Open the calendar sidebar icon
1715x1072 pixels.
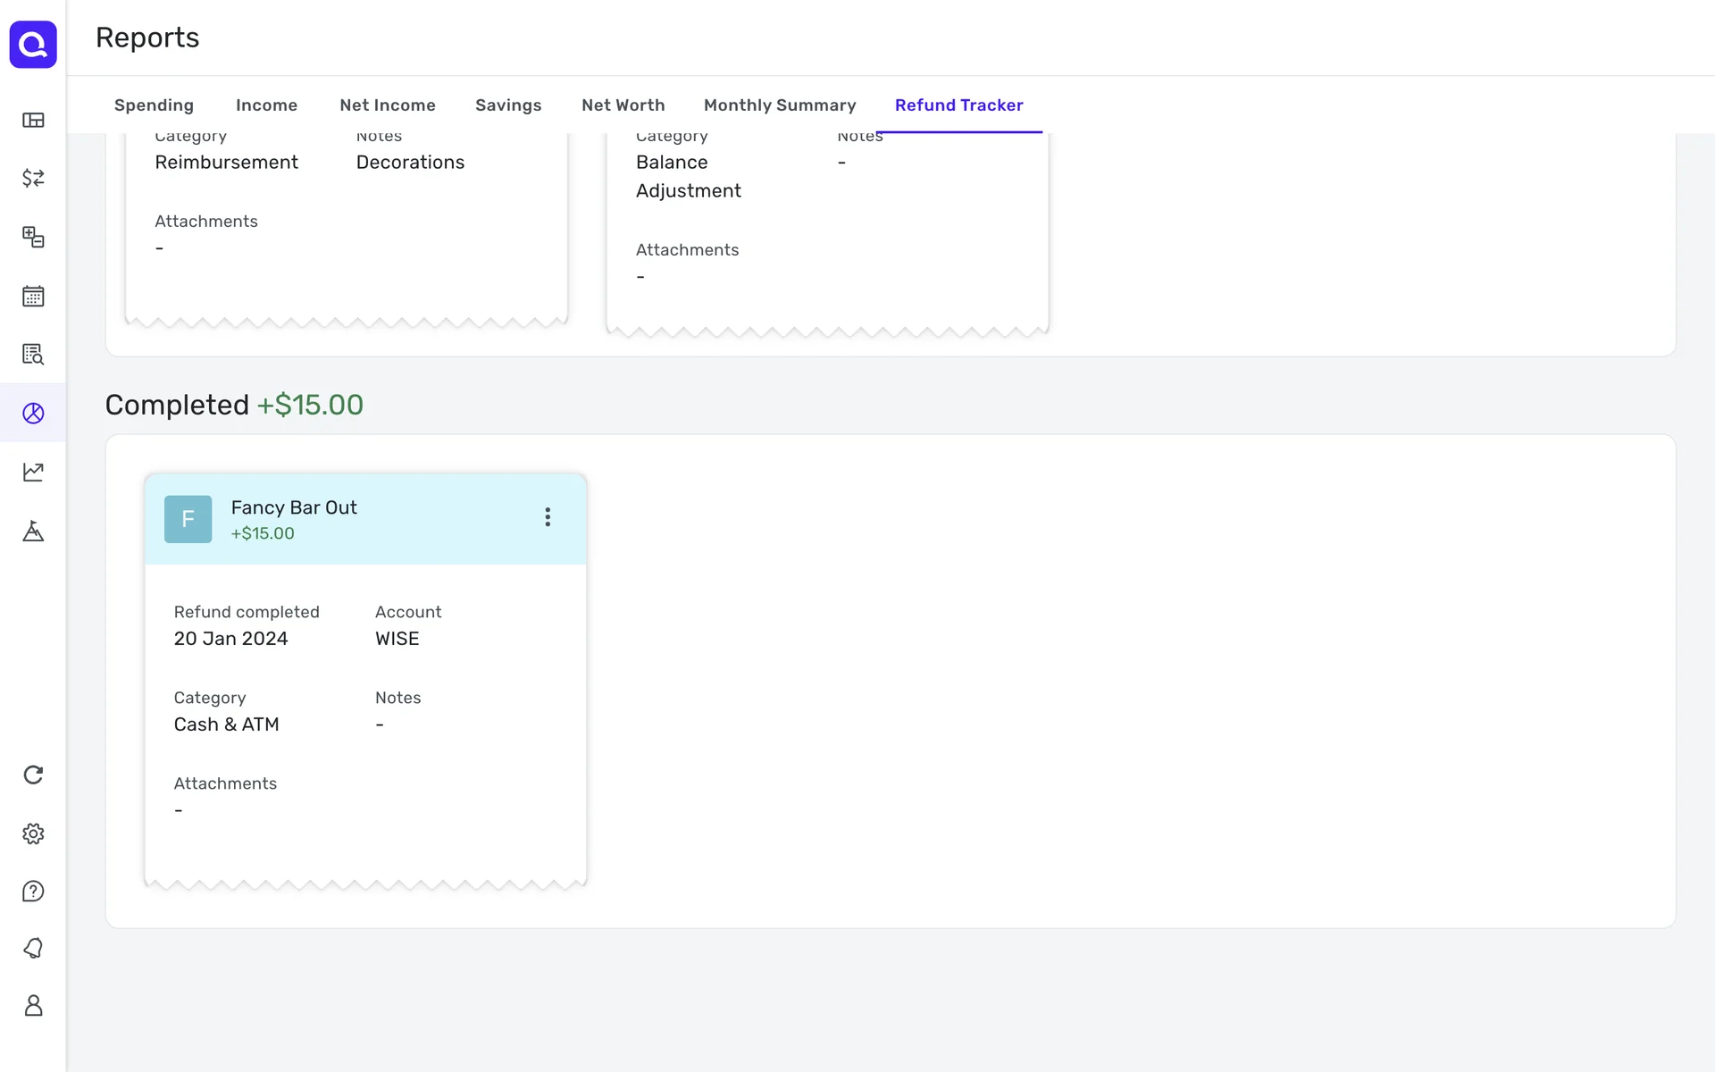[x=33, y=296]
